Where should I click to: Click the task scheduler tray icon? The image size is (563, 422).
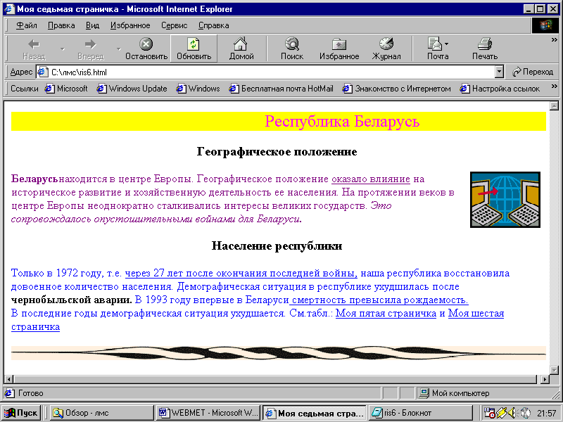click(489, 413)
